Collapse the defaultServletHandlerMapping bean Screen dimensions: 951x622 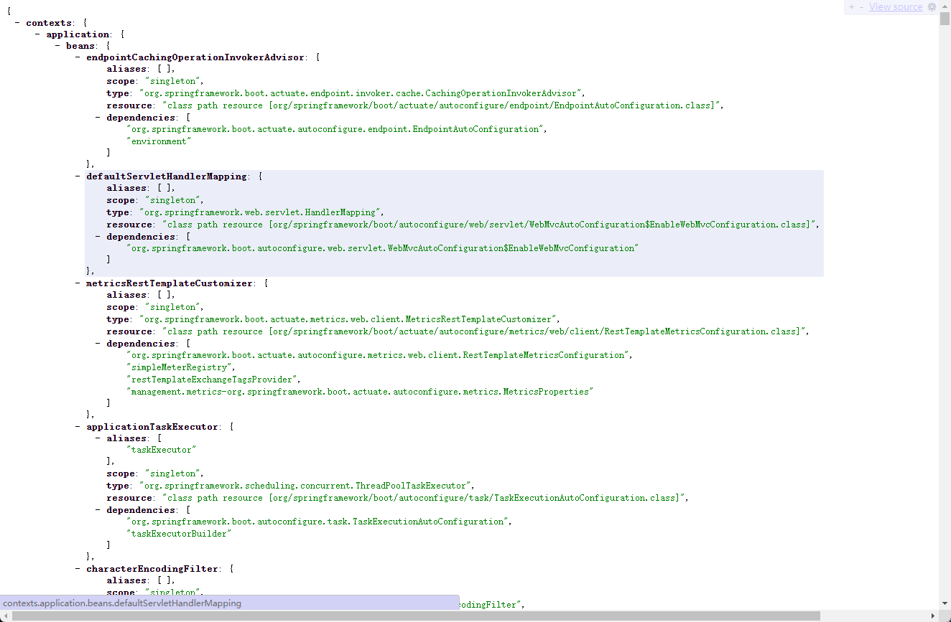(x=78, y=176)
